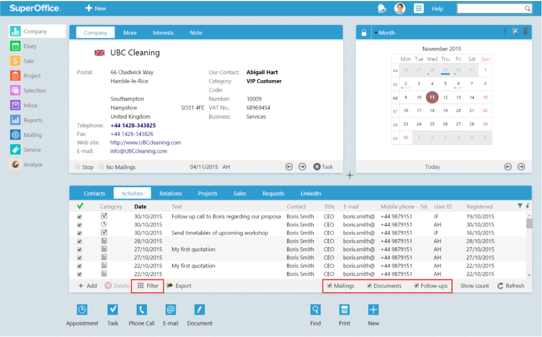Viewport: 542px width, 337px height.
Task: Click Show count
Action: [474, 285]
